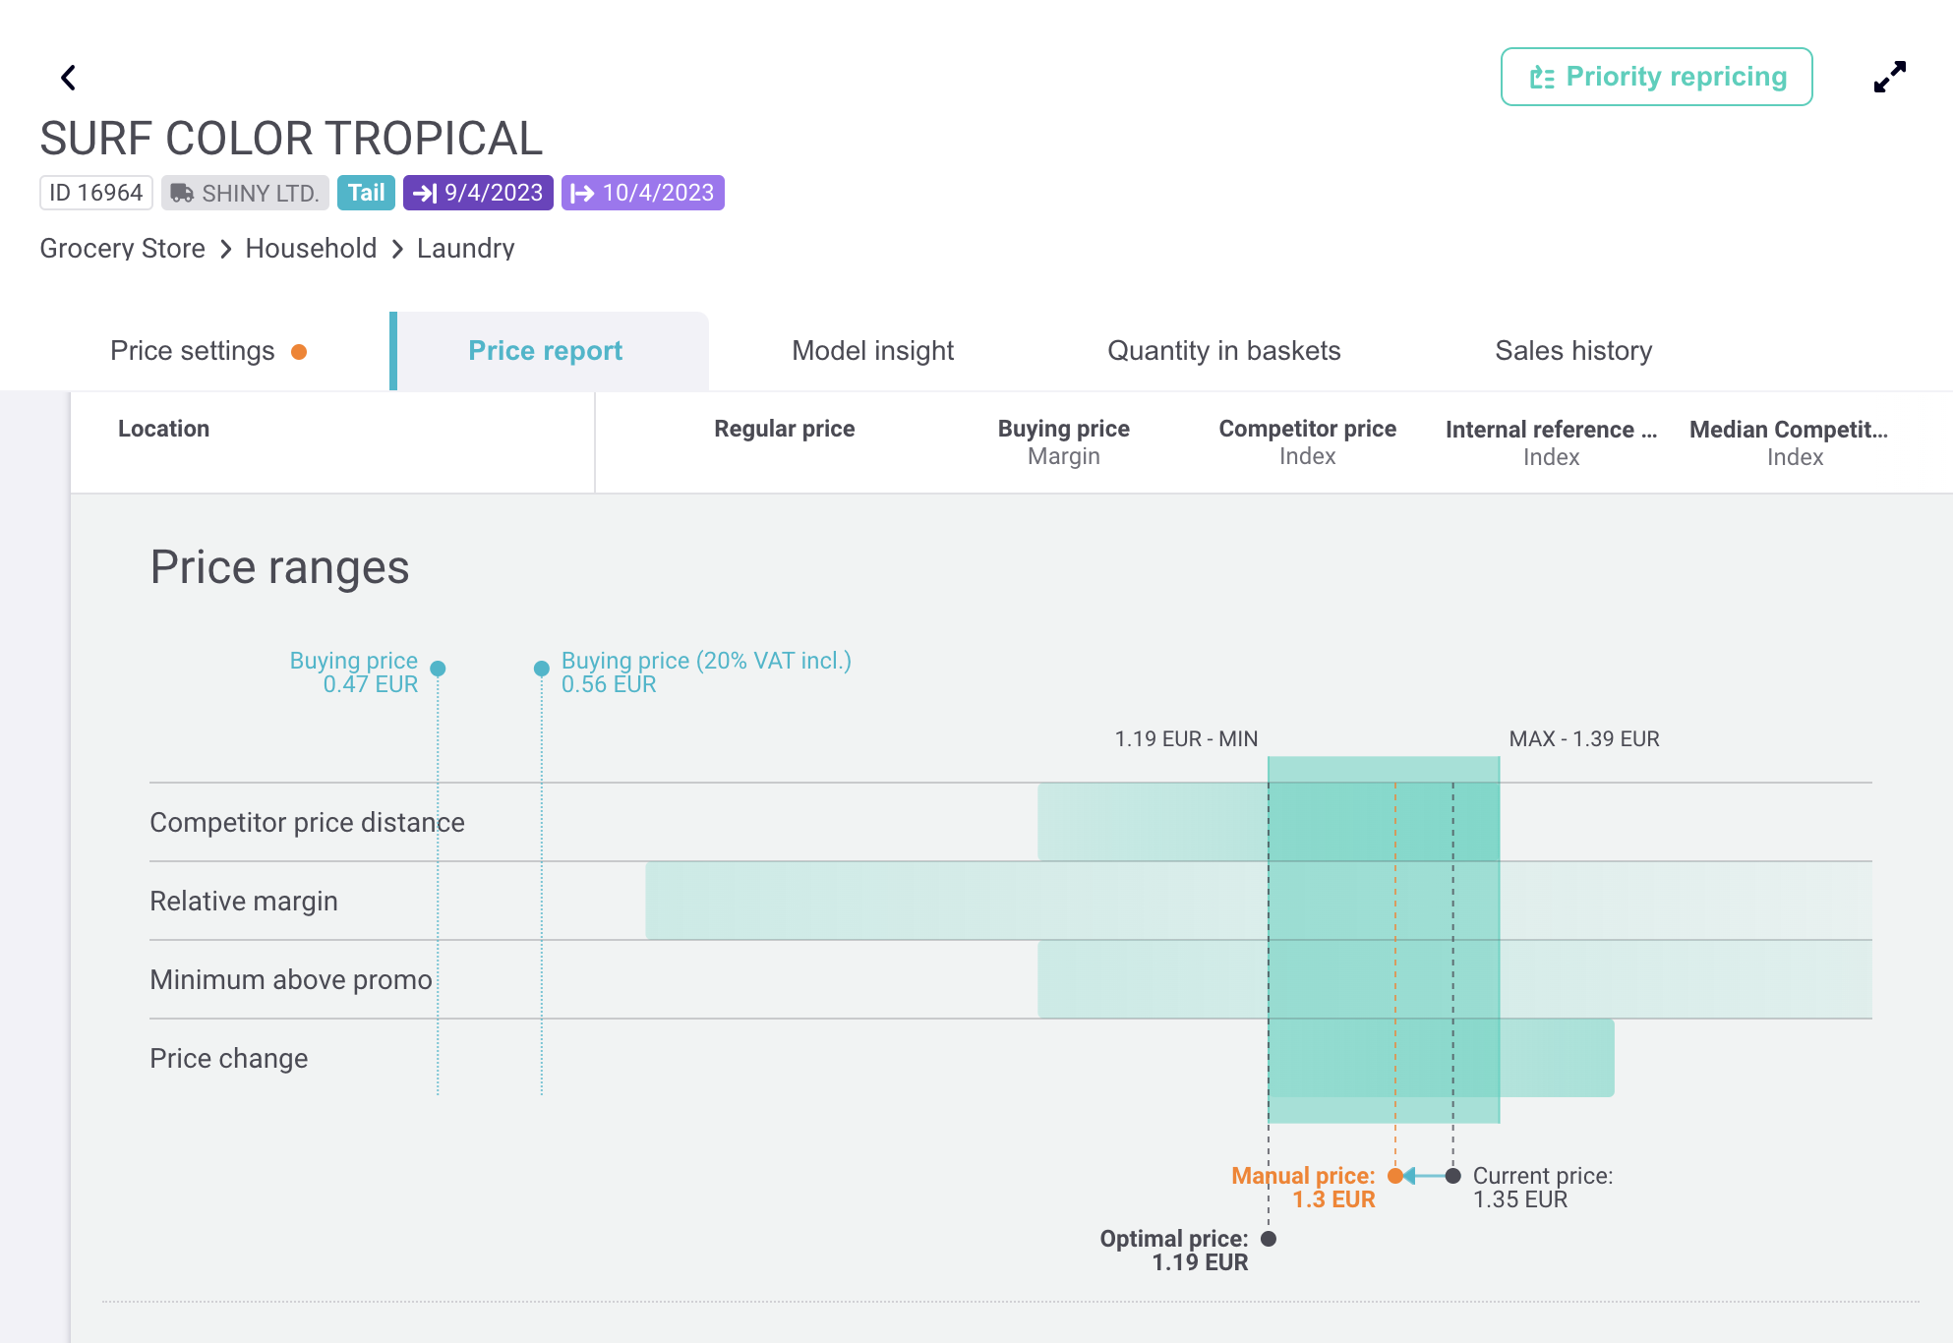The height and width of the screenshot is (1343, 1953).
Task: Click the arrow icon on the 9/4/2023 badge
Action: (x=425, y=193)
